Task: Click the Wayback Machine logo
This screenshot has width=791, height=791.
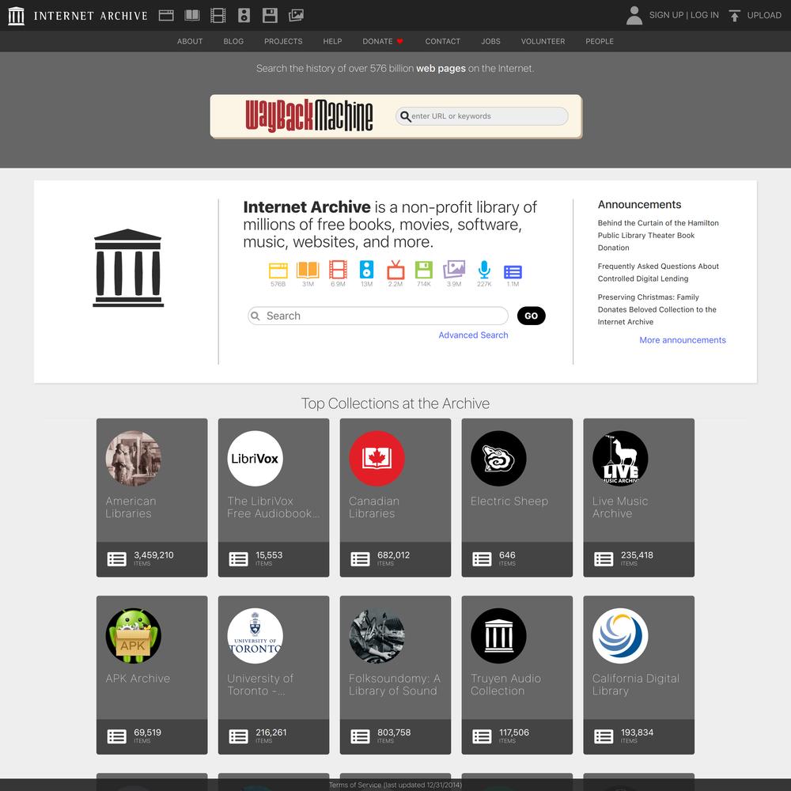Action: pyautogui.click(x=309, y=116)
